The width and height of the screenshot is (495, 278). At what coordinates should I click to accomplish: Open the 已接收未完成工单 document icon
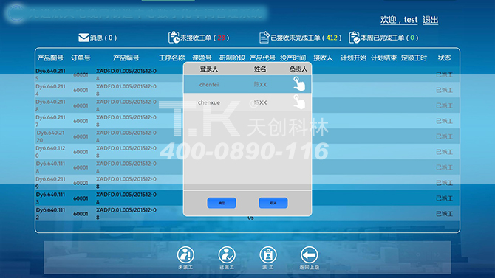[x=264, y=38]
